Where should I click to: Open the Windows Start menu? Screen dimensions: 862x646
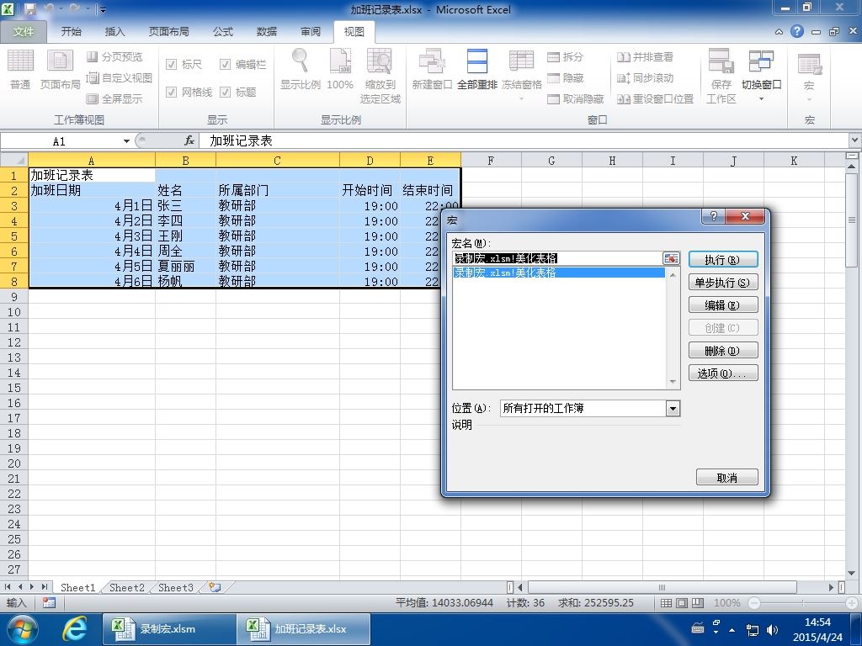click(22, 629)
